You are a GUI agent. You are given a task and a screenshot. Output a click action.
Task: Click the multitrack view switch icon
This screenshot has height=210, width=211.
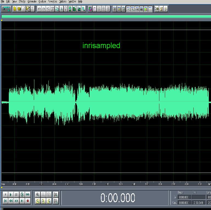tap(6, 9)
